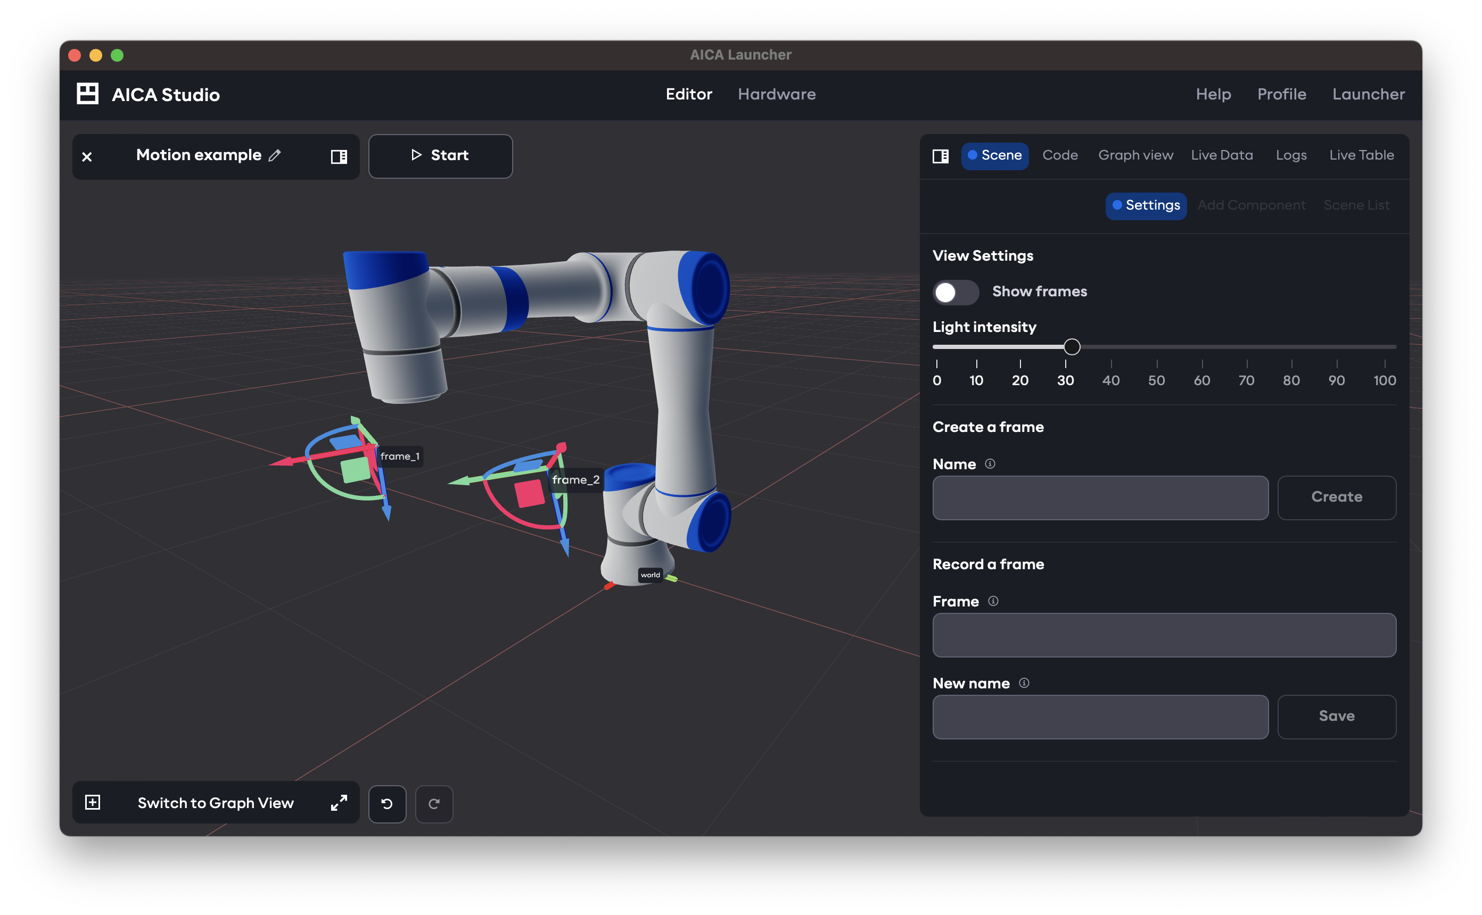
Task: Switch to the Code tab
Action: 1060,155
